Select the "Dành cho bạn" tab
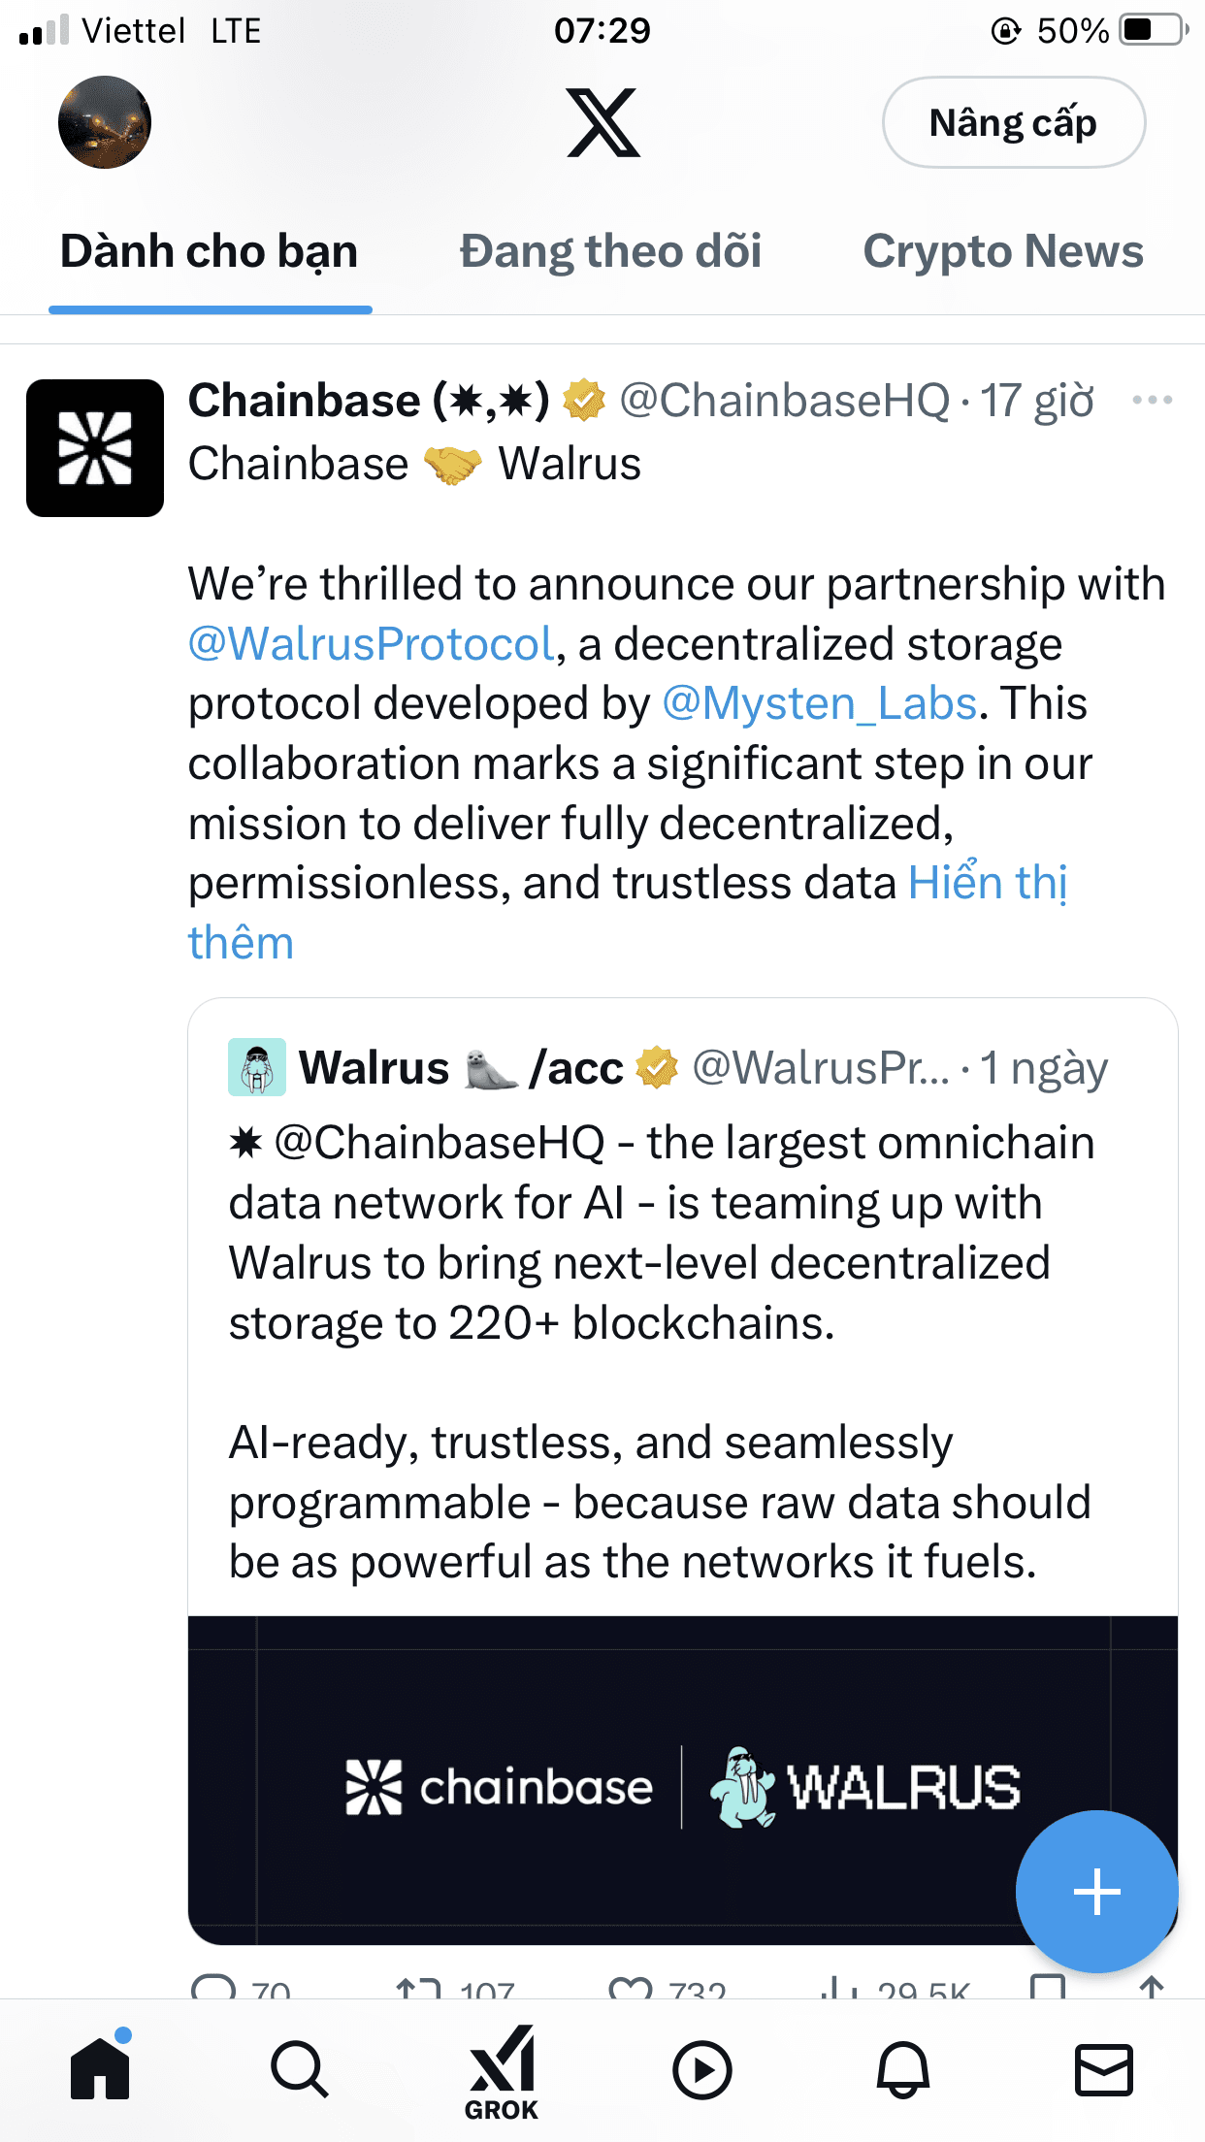Viewport: 1205px width, 2142px height. [210, 252]
